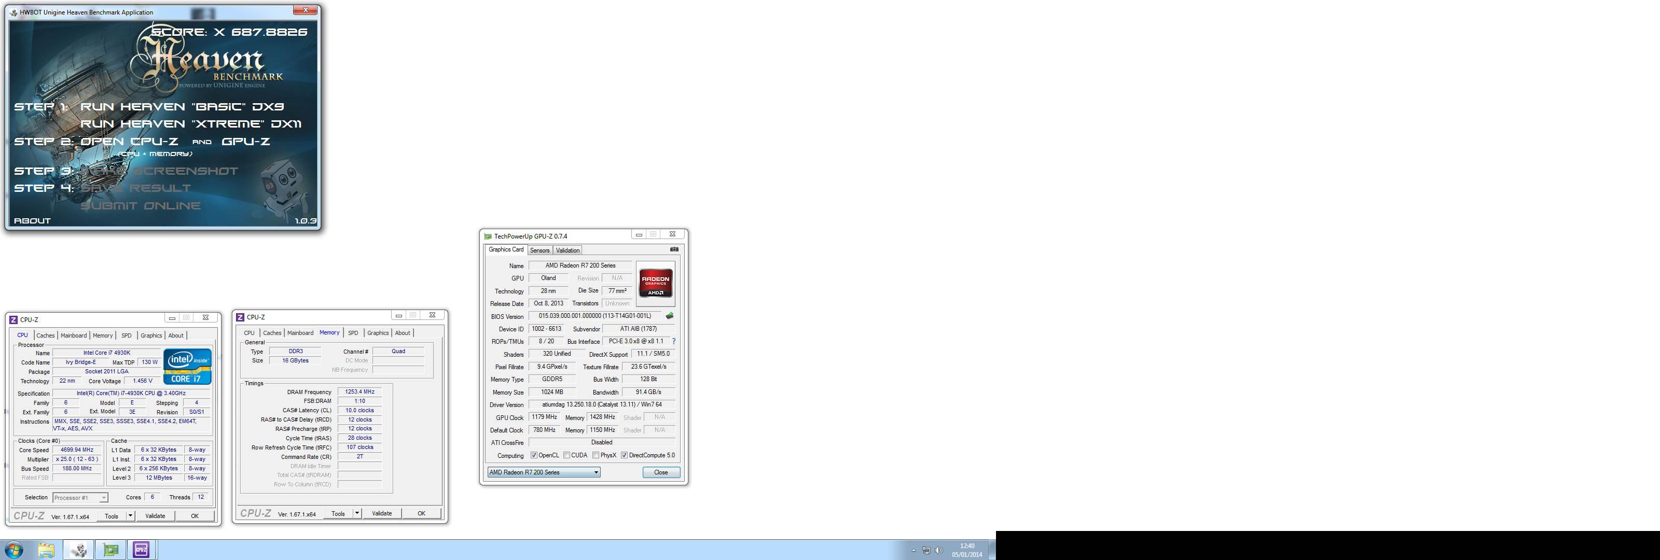This screenshot has width=1660, height=560.
Task: Click the Intel Core i7 logo in CPU-Z
Action: coord(187,366)
